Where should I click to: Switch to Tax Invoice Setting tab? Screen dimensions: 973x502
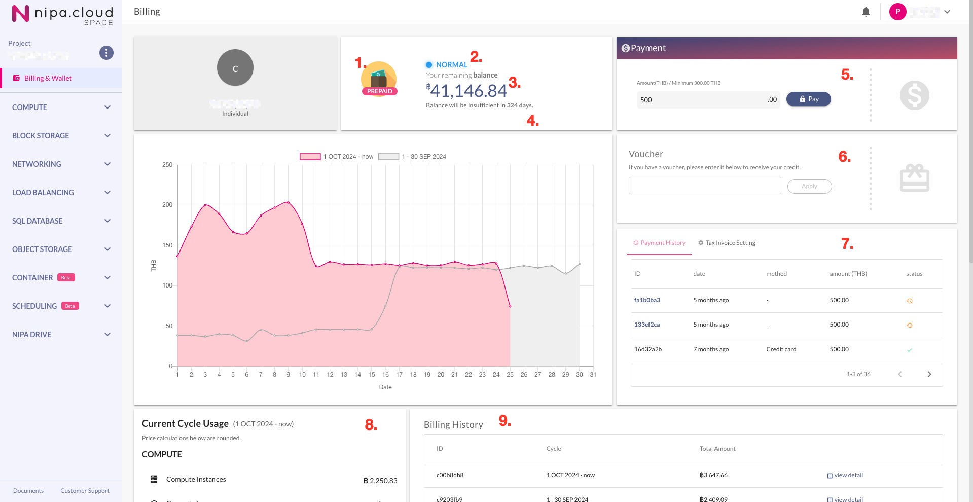(727, 243)
